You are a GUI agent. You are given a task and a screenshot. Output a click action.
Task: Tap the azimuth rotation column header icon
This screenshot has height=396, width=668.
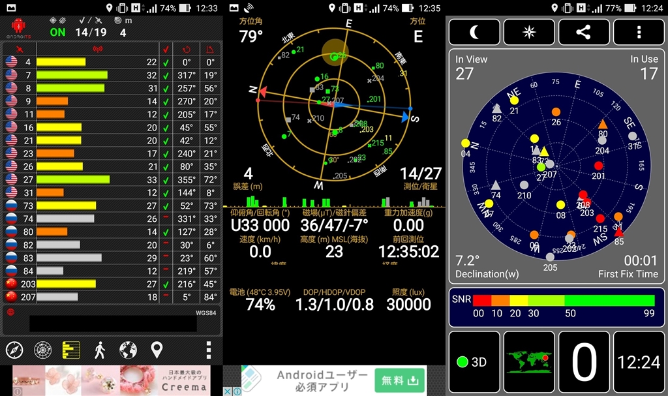tap(186, 50)
